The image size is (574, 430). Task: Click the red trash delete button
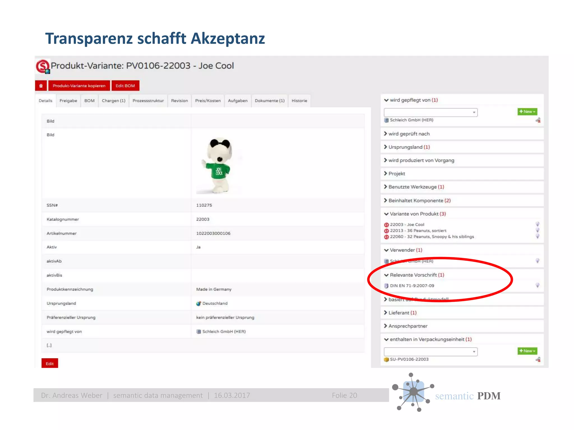[41, 86]
